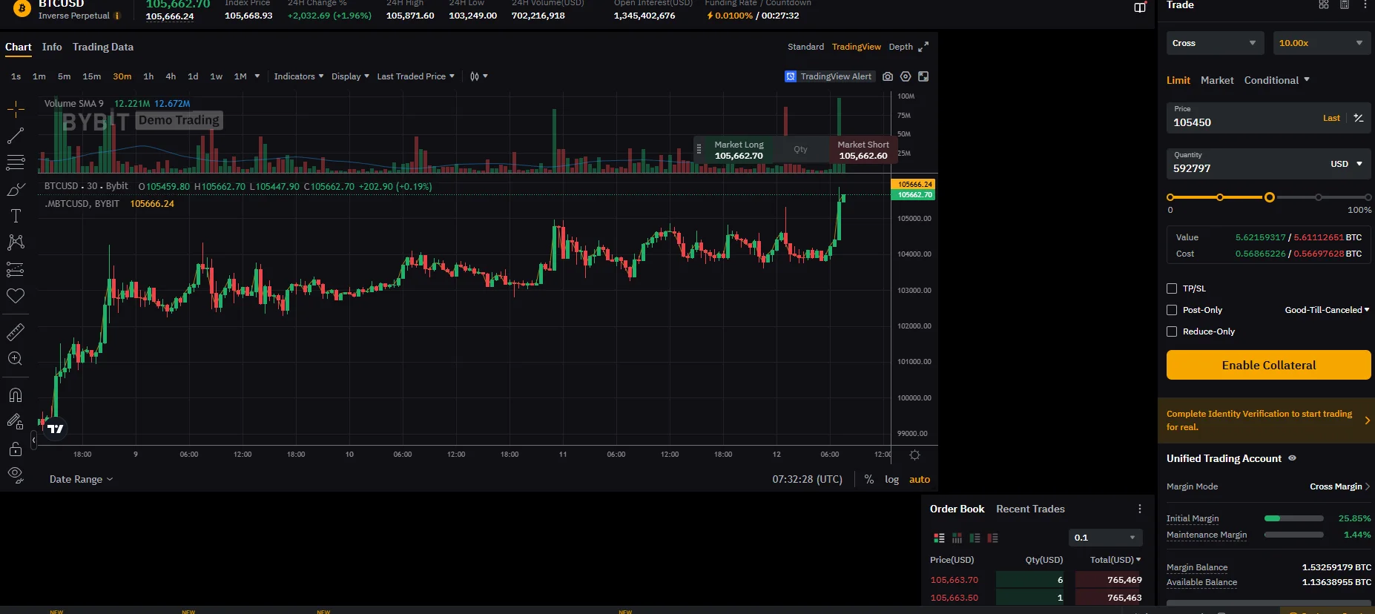Enable the TP/SL checkbox
This screenshot has height=614, width=1375.
pos(1172,288)
